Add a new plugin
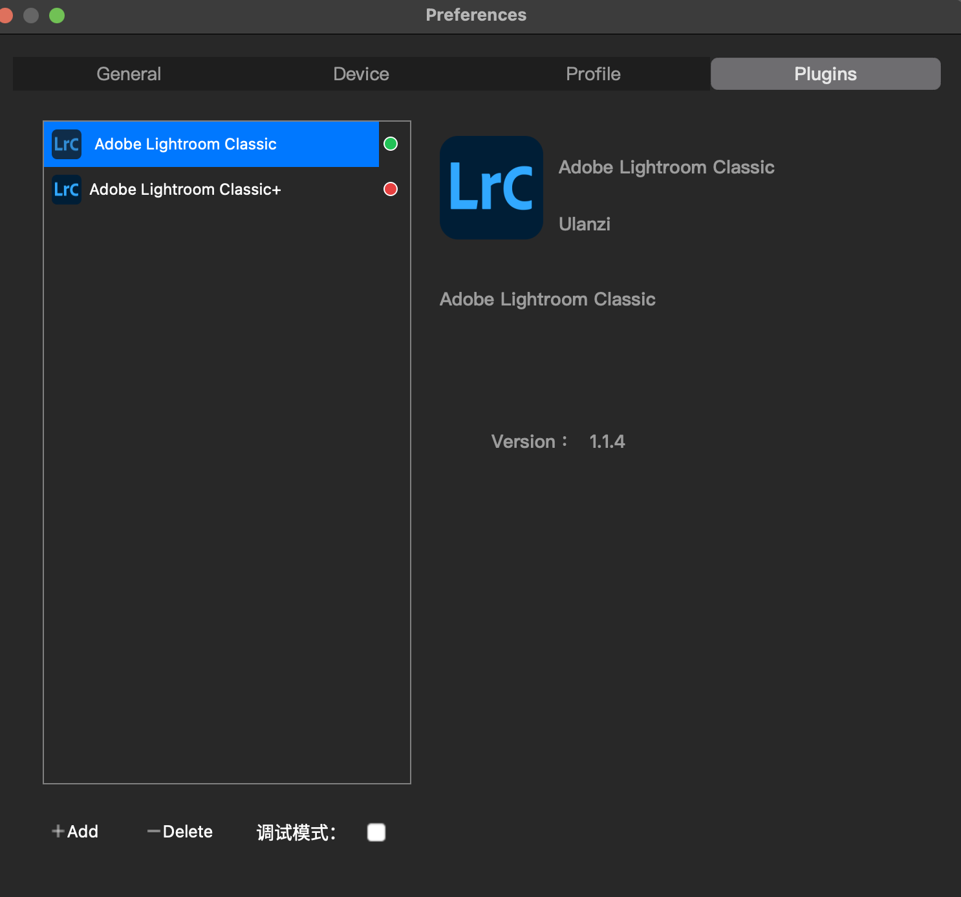 click(x=75, y=832)
